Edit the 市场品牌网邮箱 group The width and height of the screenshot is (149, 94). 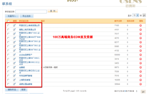tap(14, 76)
